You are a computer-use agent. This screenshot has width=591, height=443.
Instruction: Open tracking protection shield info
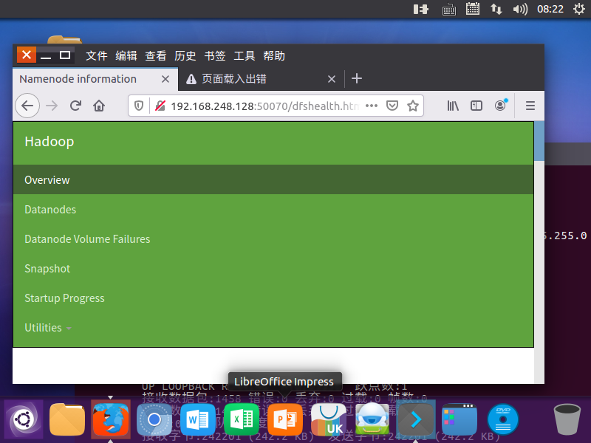(139, 106)
